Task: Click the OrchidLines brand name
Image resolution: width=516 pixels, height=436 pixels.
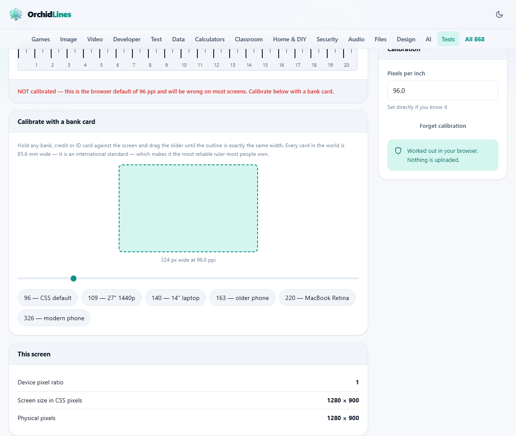Action: tap(49, 14)
